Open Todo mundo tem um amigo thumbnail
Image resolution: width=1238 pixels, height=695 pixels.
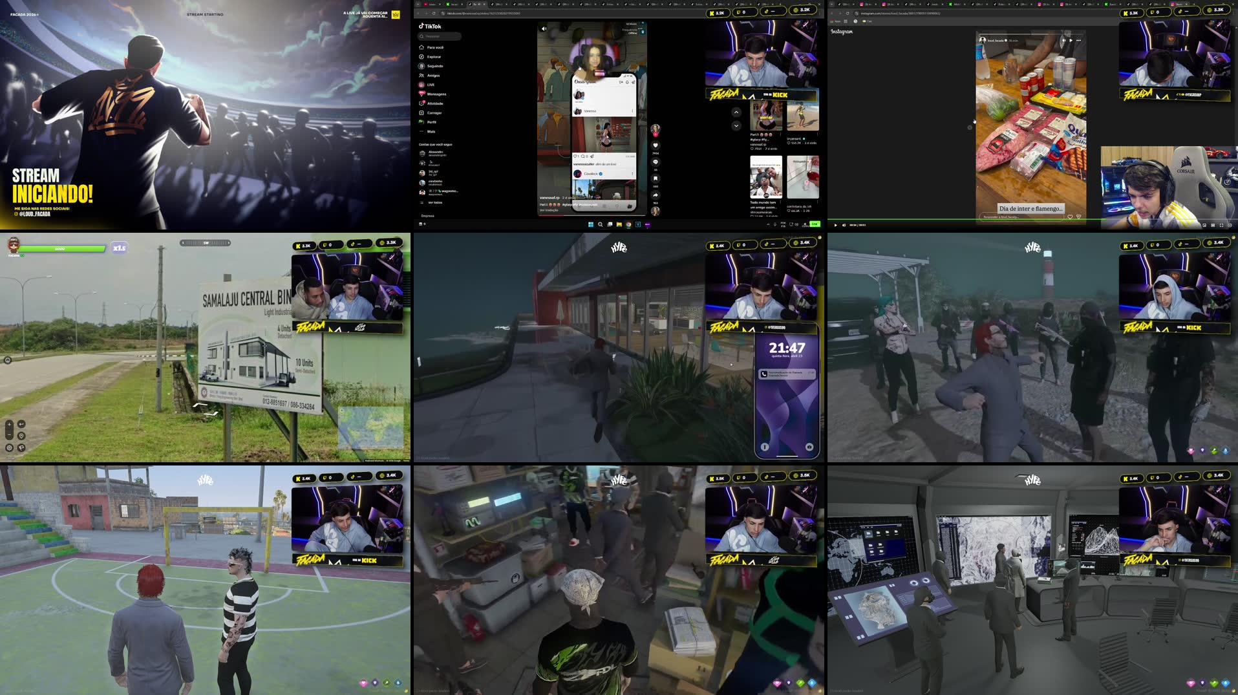(x=766, y=176)
